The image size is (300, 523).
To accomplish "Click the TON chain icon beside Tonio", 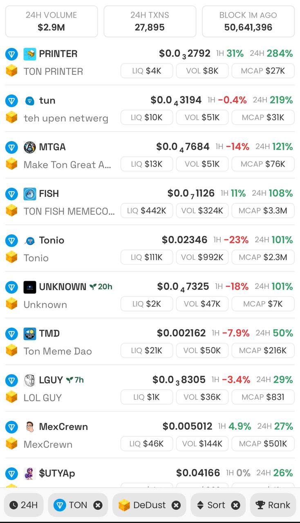I will [11, 240].
